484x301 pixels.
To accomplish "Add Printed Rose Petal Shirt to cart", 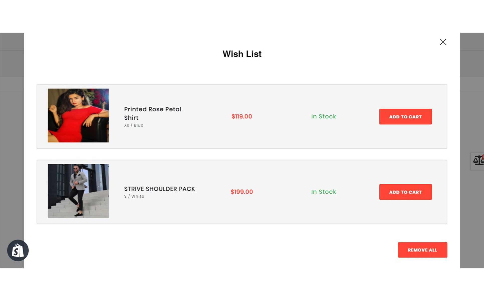I will (405, 117).
